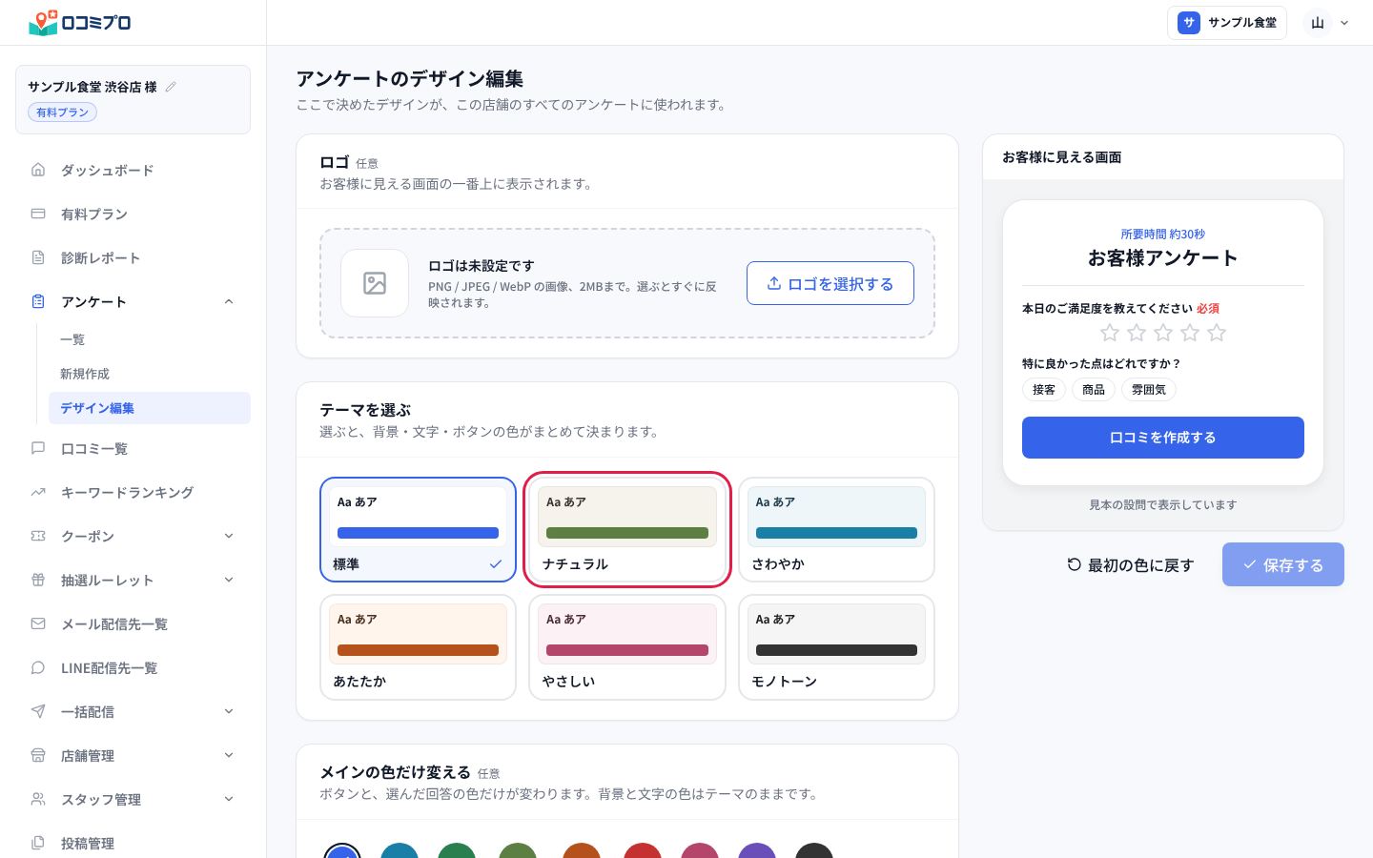1373x858 pixels.
Task: Click the 投稿管理 copy icon
Action: click(38, 843)
